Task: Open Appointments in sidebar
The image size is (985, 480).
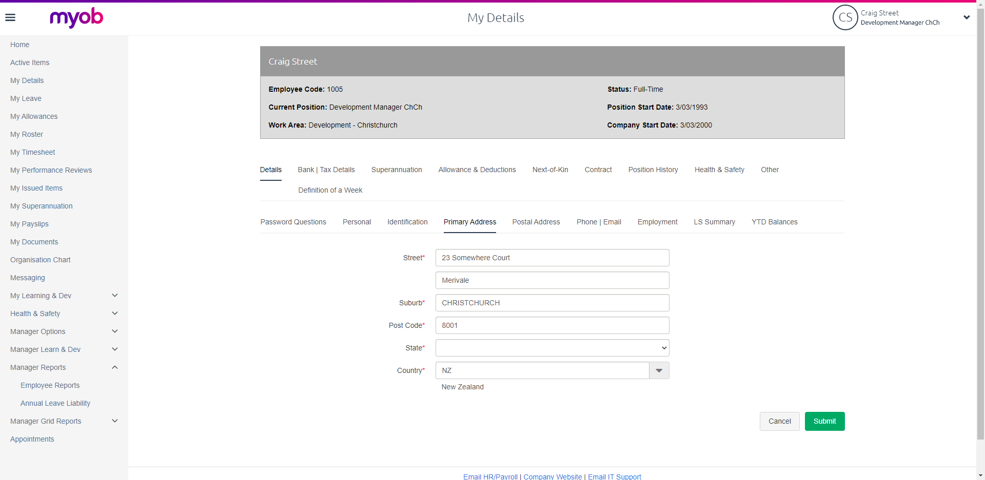Action: tap(32, 439)
